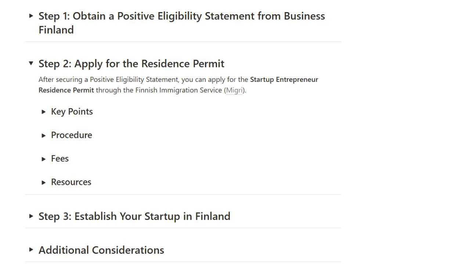The height and width of the screenshot is (264, 470).
Task: Expand Step 3: Establish Your Startup in Finland
Action: pos(31,216)
